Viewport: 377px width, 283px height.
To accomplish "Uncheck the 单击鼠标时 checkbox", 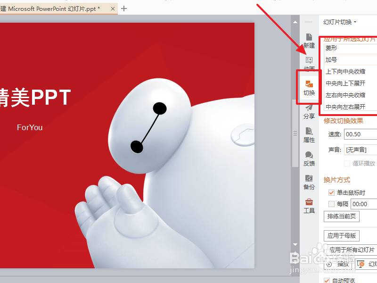I will click(x=331, y=192).
